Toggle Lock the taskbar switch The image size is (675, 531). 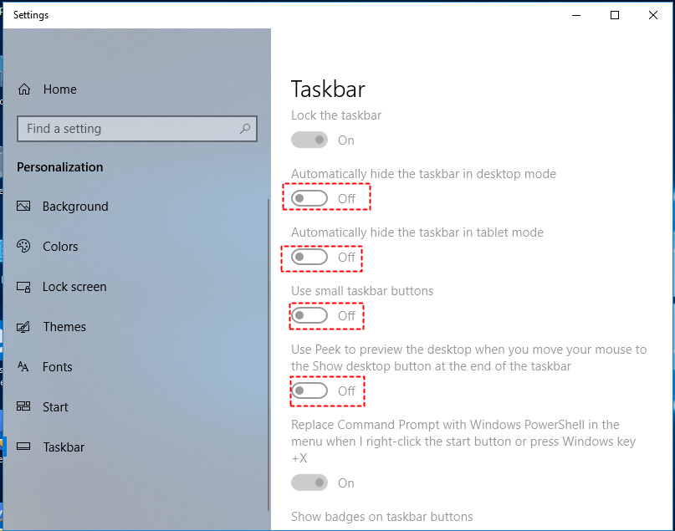(309, 140)
